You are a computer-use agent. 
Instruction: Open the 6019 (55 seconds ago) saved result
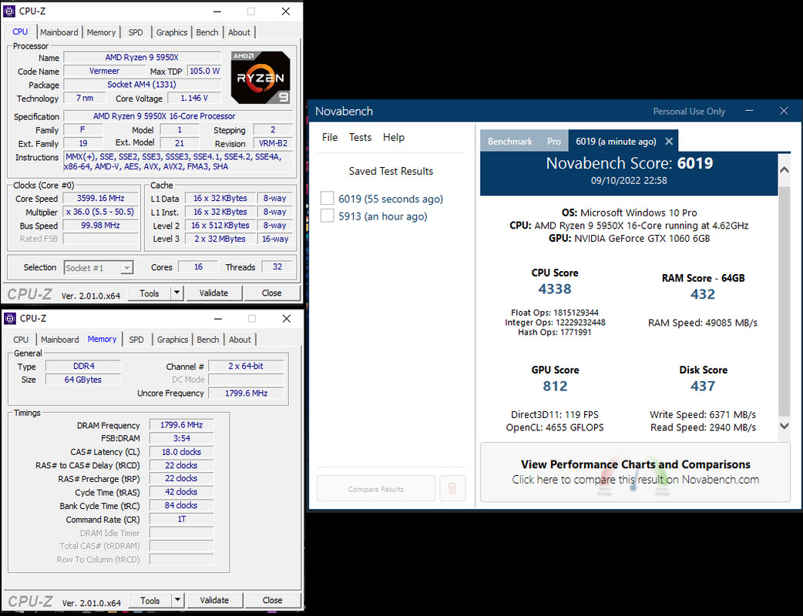pyautogui.click(x=391, y=199)
